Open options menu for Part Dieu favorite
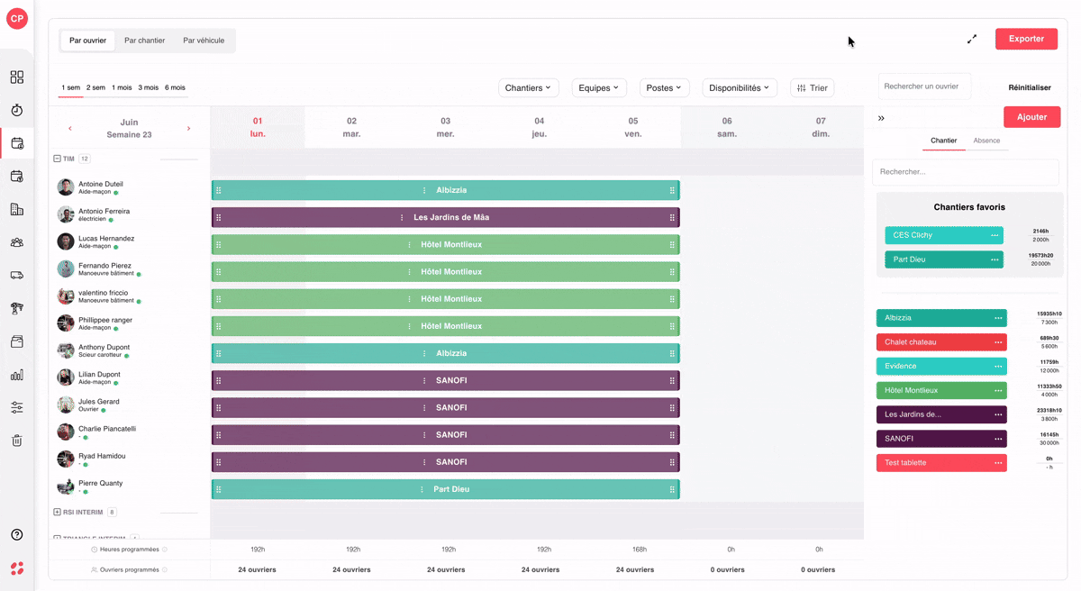This screenshot has height=591, width=1081. point(995,259)
